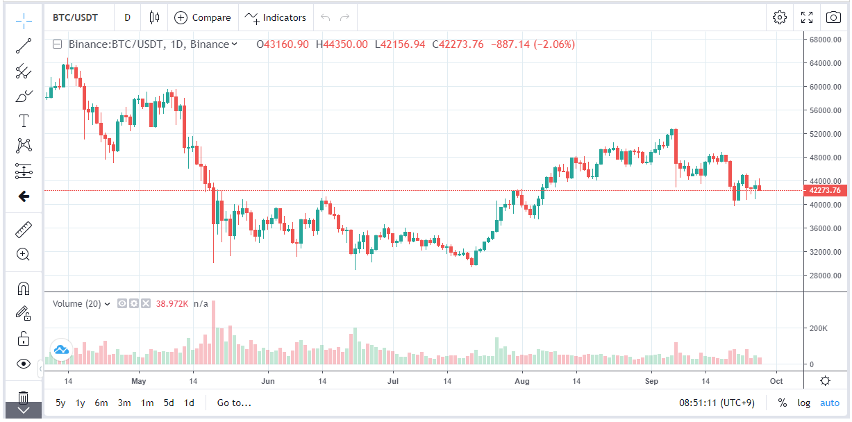
Task: Expand the Binance:BTC/USDT legend dropdown arrow
Action: click(x=234, y=44)
